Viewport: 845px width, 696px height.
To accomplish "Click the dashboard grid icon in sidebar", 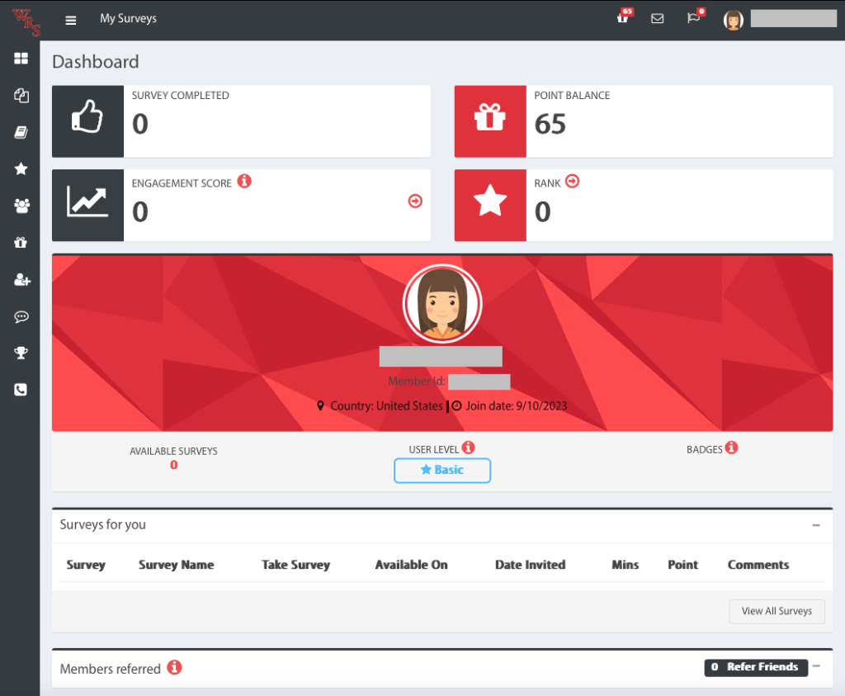I will [21, 59].
